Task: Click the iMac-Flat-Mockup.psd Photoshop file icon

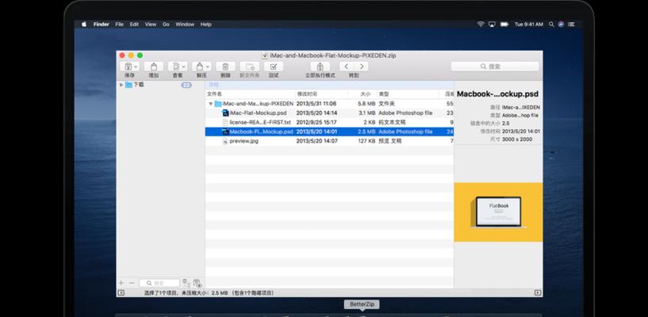Action: (225, 113)
